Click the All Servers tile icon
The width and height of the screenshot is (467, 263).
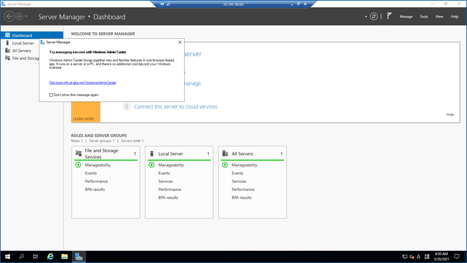pos(225,153)
